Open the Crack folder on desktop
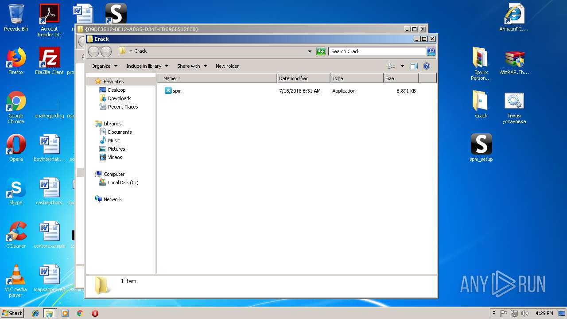The image size is (567, 319). [x=481, y=105]
